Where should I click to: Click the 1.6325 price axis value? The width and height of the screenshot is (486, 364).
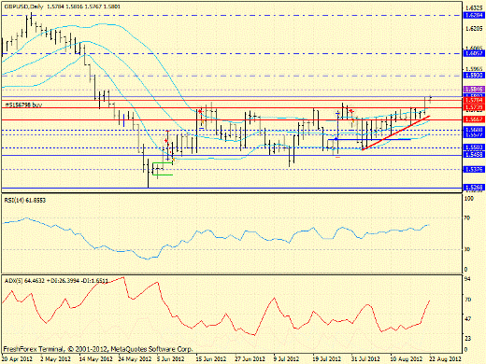pos(474,8)
